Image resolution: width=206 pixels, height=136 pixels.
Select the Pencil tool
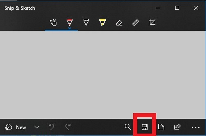click(86, 22)
